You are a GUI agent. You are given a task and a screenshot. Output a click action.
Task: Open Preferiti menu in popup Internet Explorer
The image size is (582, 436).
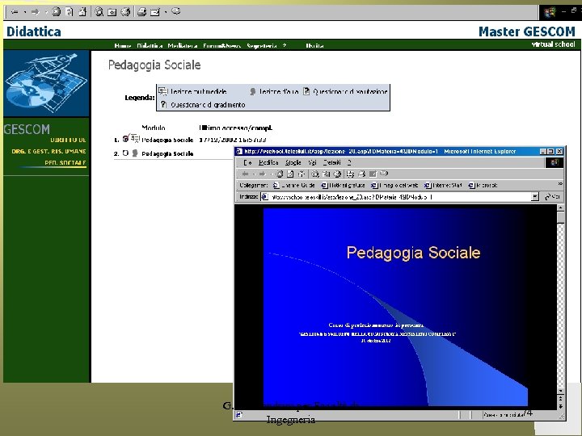(332, 162)
